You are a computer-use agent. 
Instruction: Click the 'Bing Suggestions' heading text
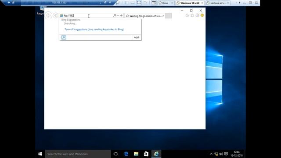pyautogui.click(x=71, y=20)
